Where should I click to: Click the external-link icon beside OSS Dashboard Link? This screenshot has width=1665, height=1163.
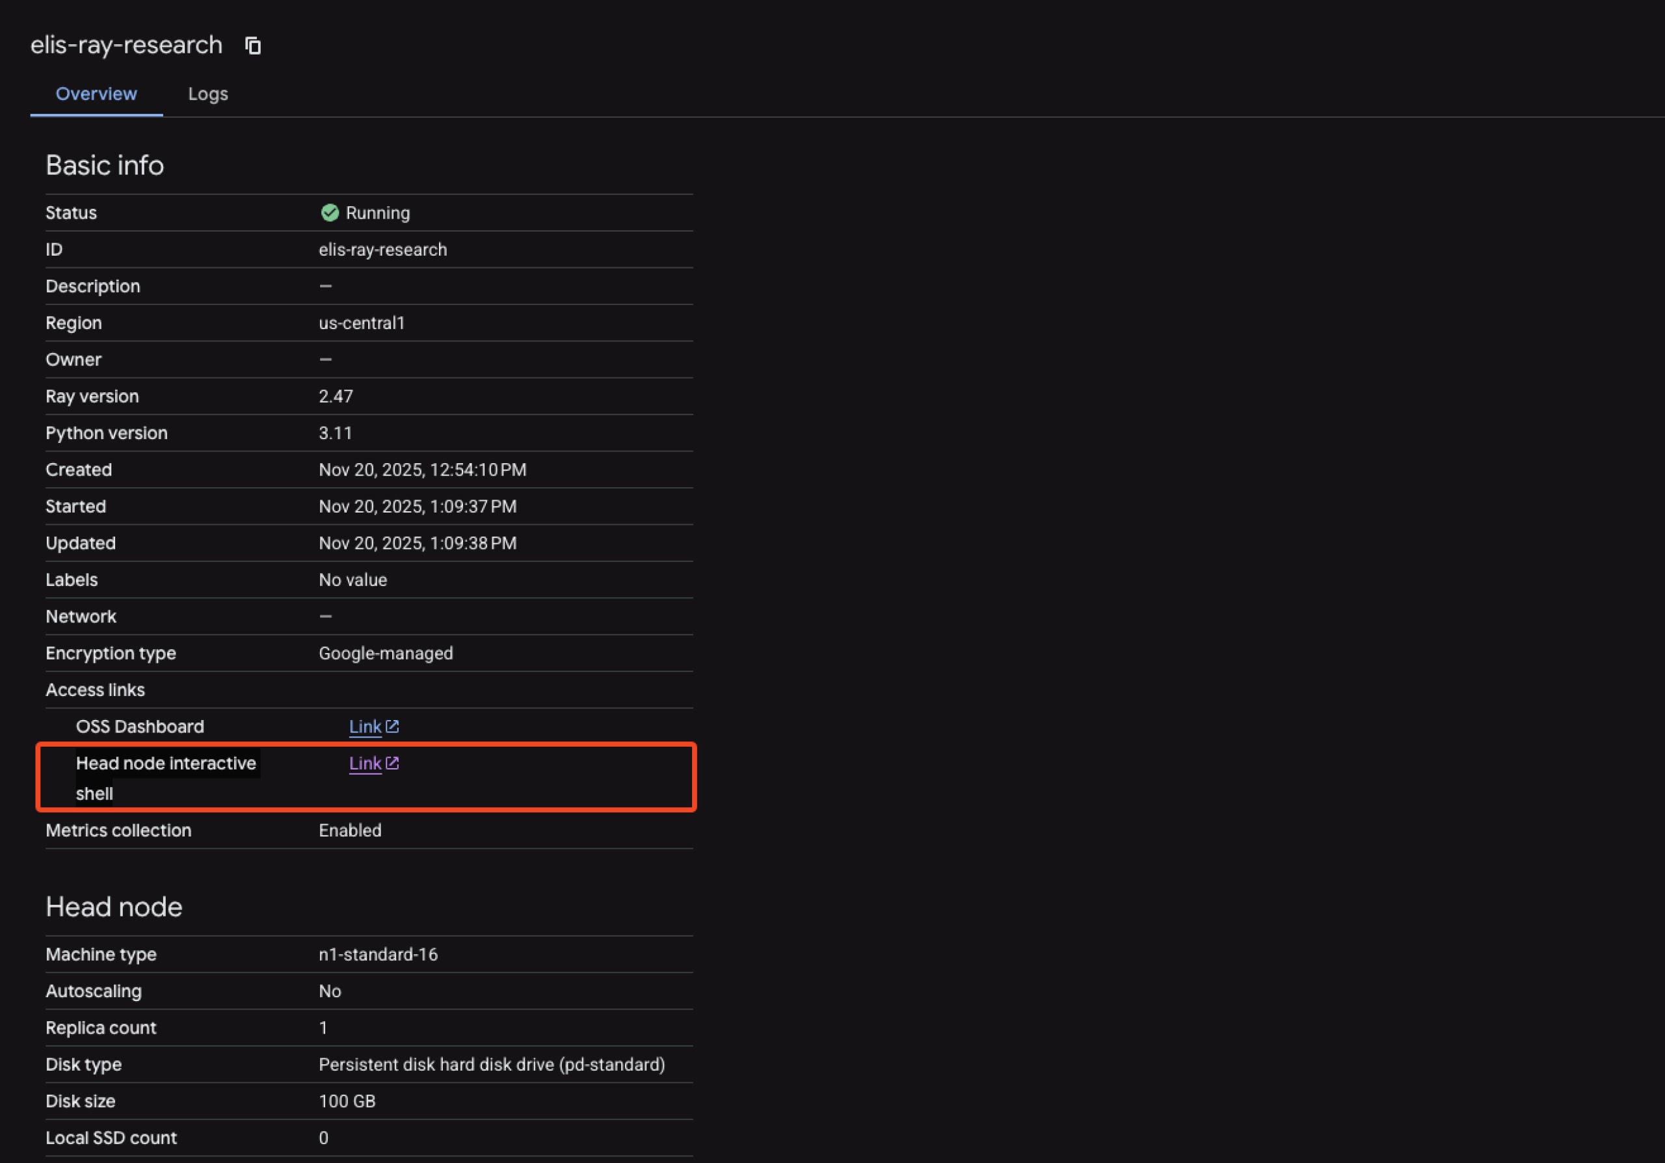(x=392, y=726)
